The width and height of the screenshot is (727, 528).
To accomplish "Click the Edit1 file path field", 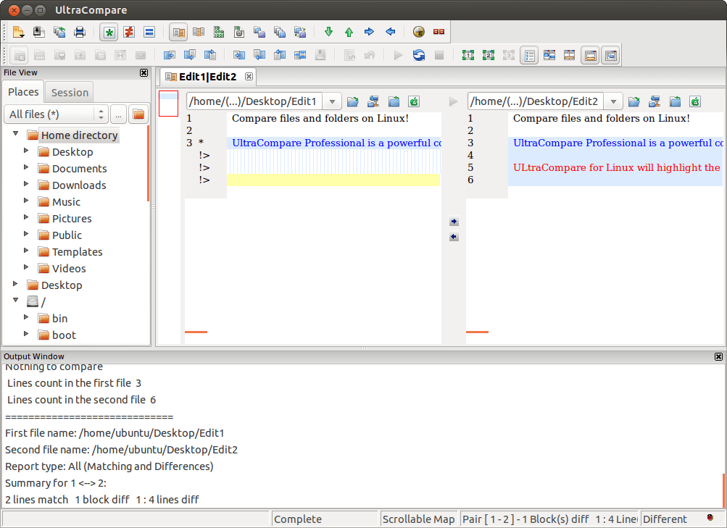I will 254,101.
